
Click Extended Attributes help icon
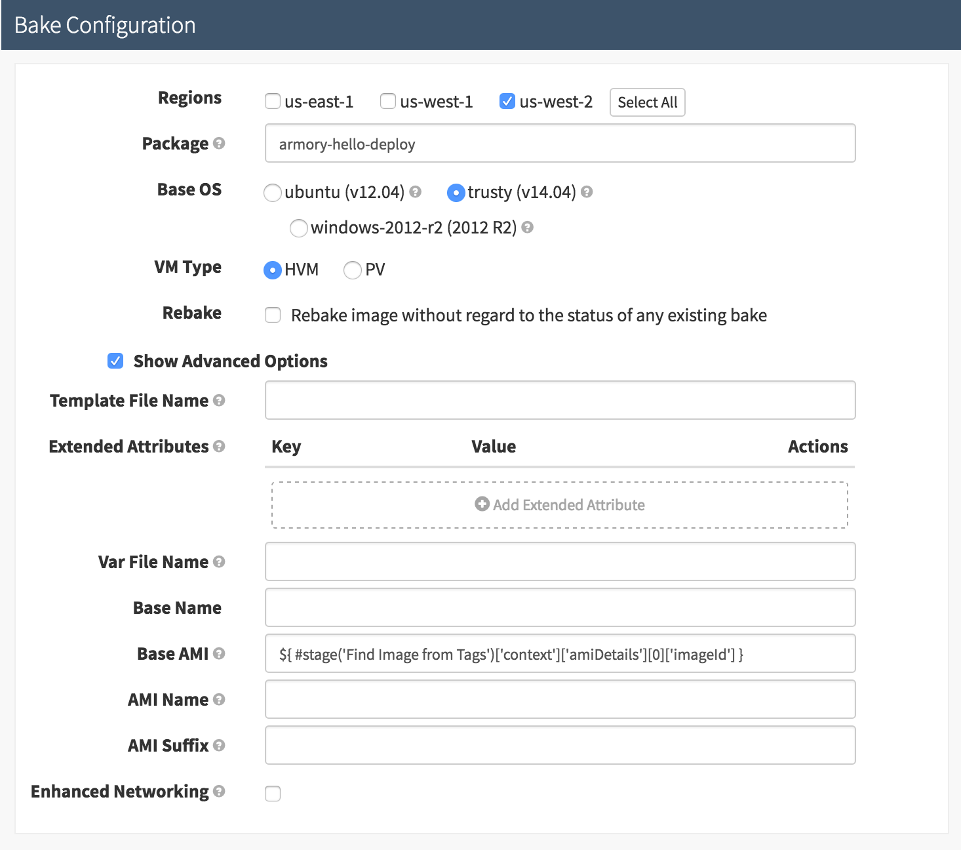click(219, 446)
